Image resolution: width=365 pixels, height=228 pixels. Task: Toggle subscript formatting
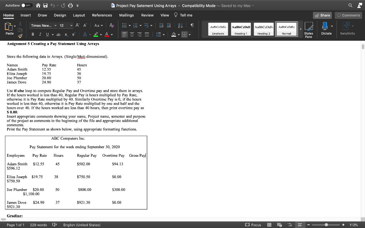click(66, 35)
